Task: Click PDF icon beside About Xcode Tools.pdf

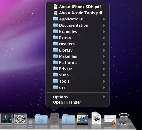Action: (55, 13)
